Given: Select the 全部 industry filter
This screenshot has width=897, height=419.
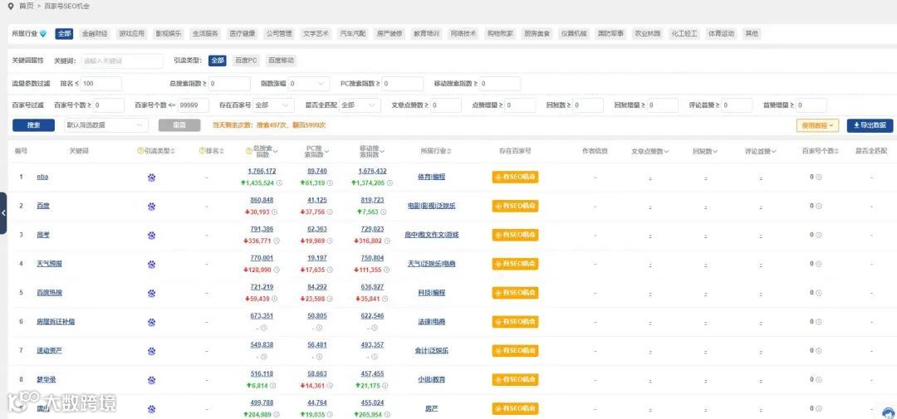Looking at the screenshot, I should pos(64,34).
